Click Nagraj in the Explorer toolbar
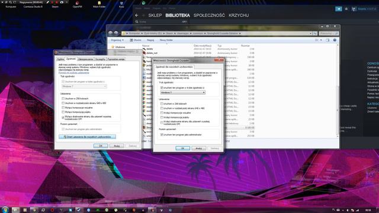The height and width of the screenshot is (213, 379). 150,40
